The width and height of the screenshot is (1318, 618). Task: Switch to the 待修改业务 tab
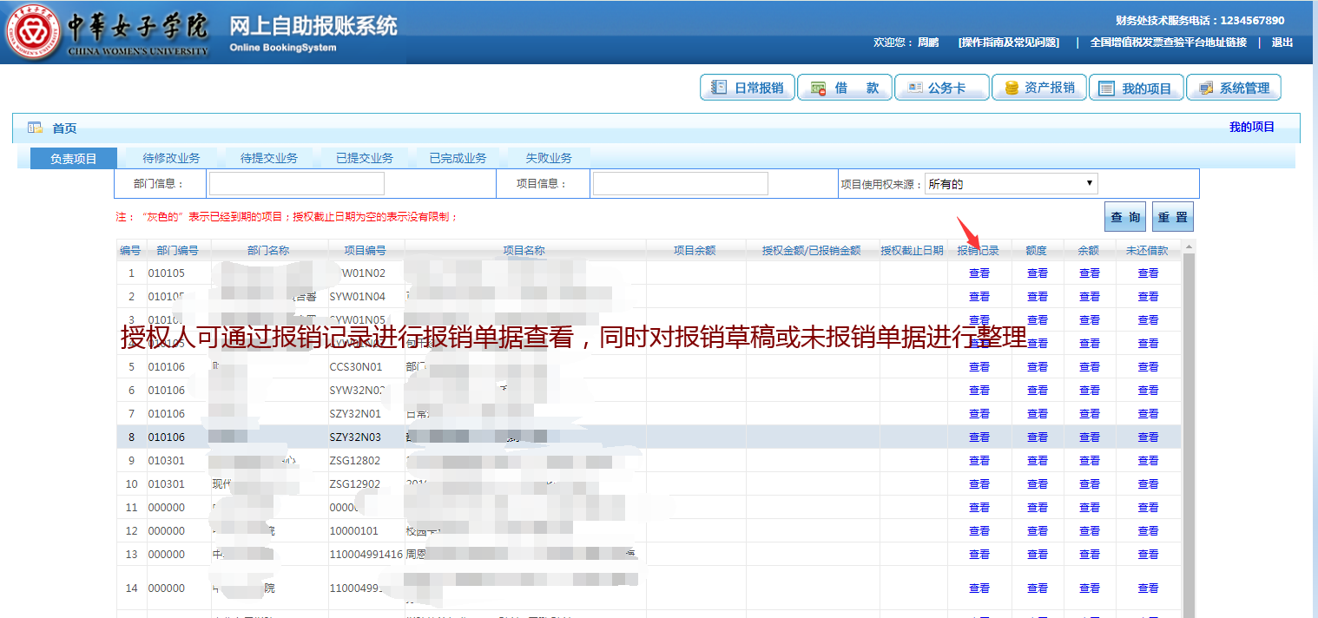point(172,158)
